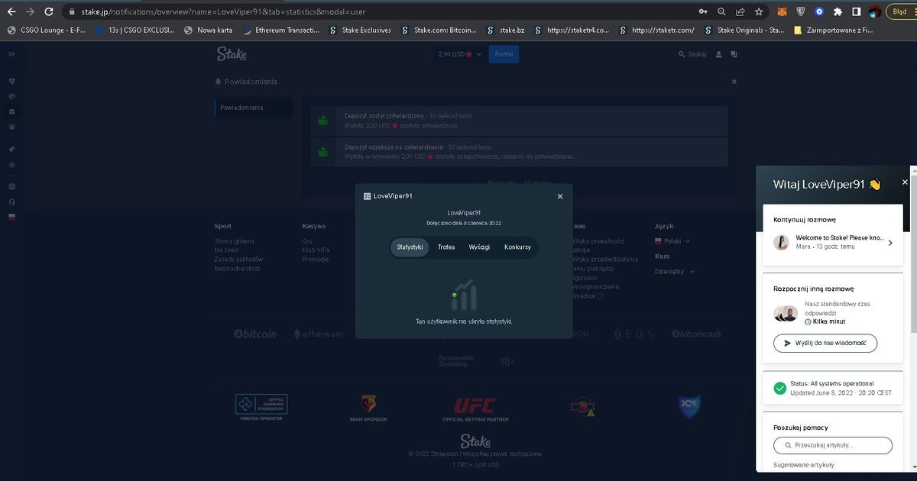Screen dimensions: 917x481
Task: Reload the current Stake page
Action: pyautogui.click(x=49, y=12)
